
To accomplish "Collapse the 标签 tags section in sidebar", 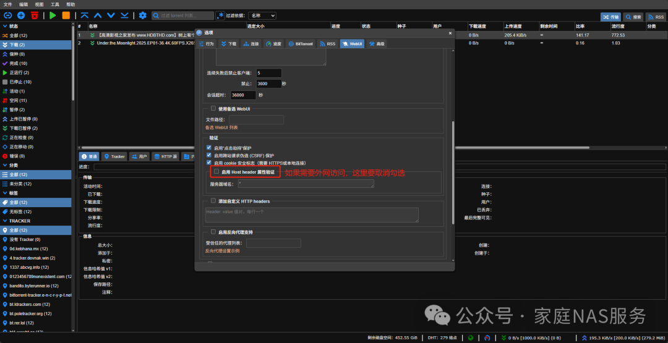I will pos(5,193).
